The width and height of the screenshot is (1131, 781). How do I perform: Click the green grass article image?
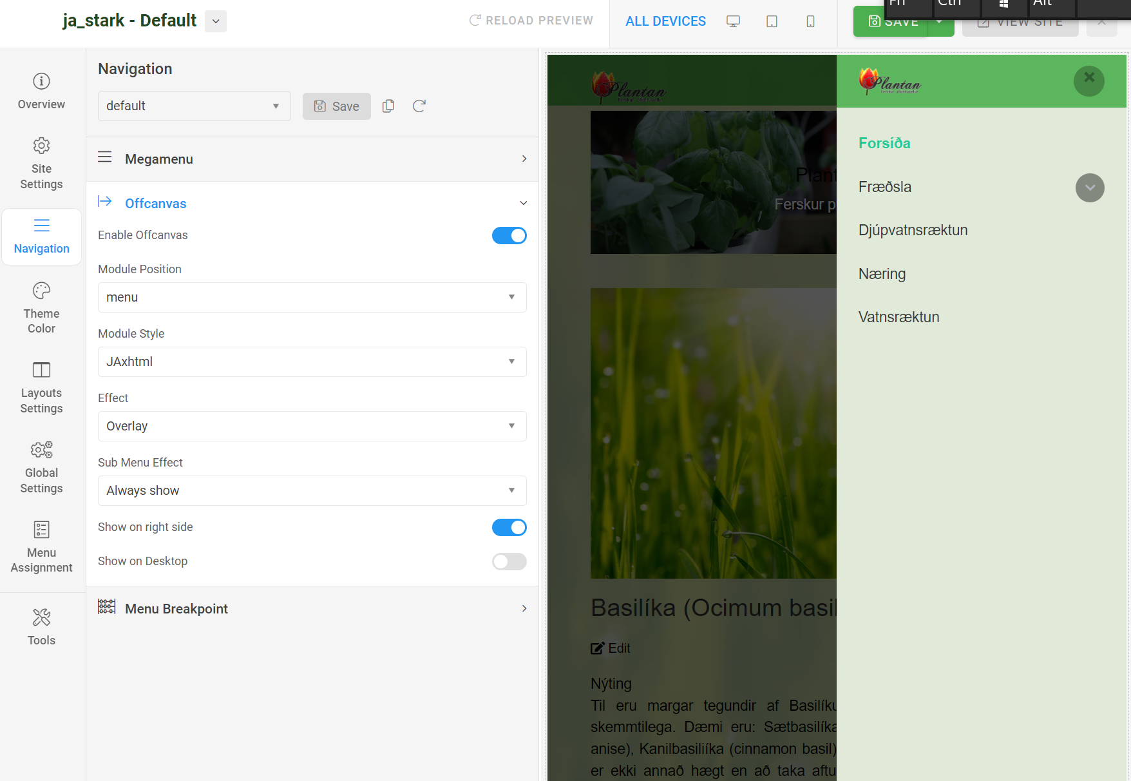tap(714, 433)
